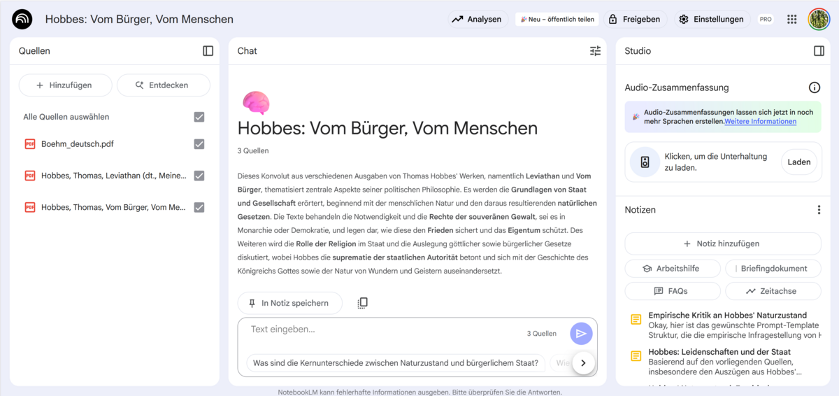This screenshot has height=396, width=839.
Task: Click the NotebookLM logo icon
Action: 22,20
